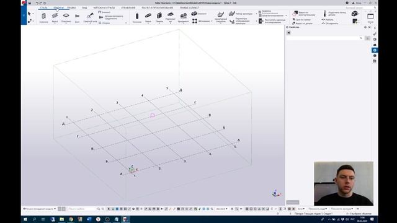Select Вырез по многоугольнику cut tool
The image size is (397, 223).
[x=304, y=14]
